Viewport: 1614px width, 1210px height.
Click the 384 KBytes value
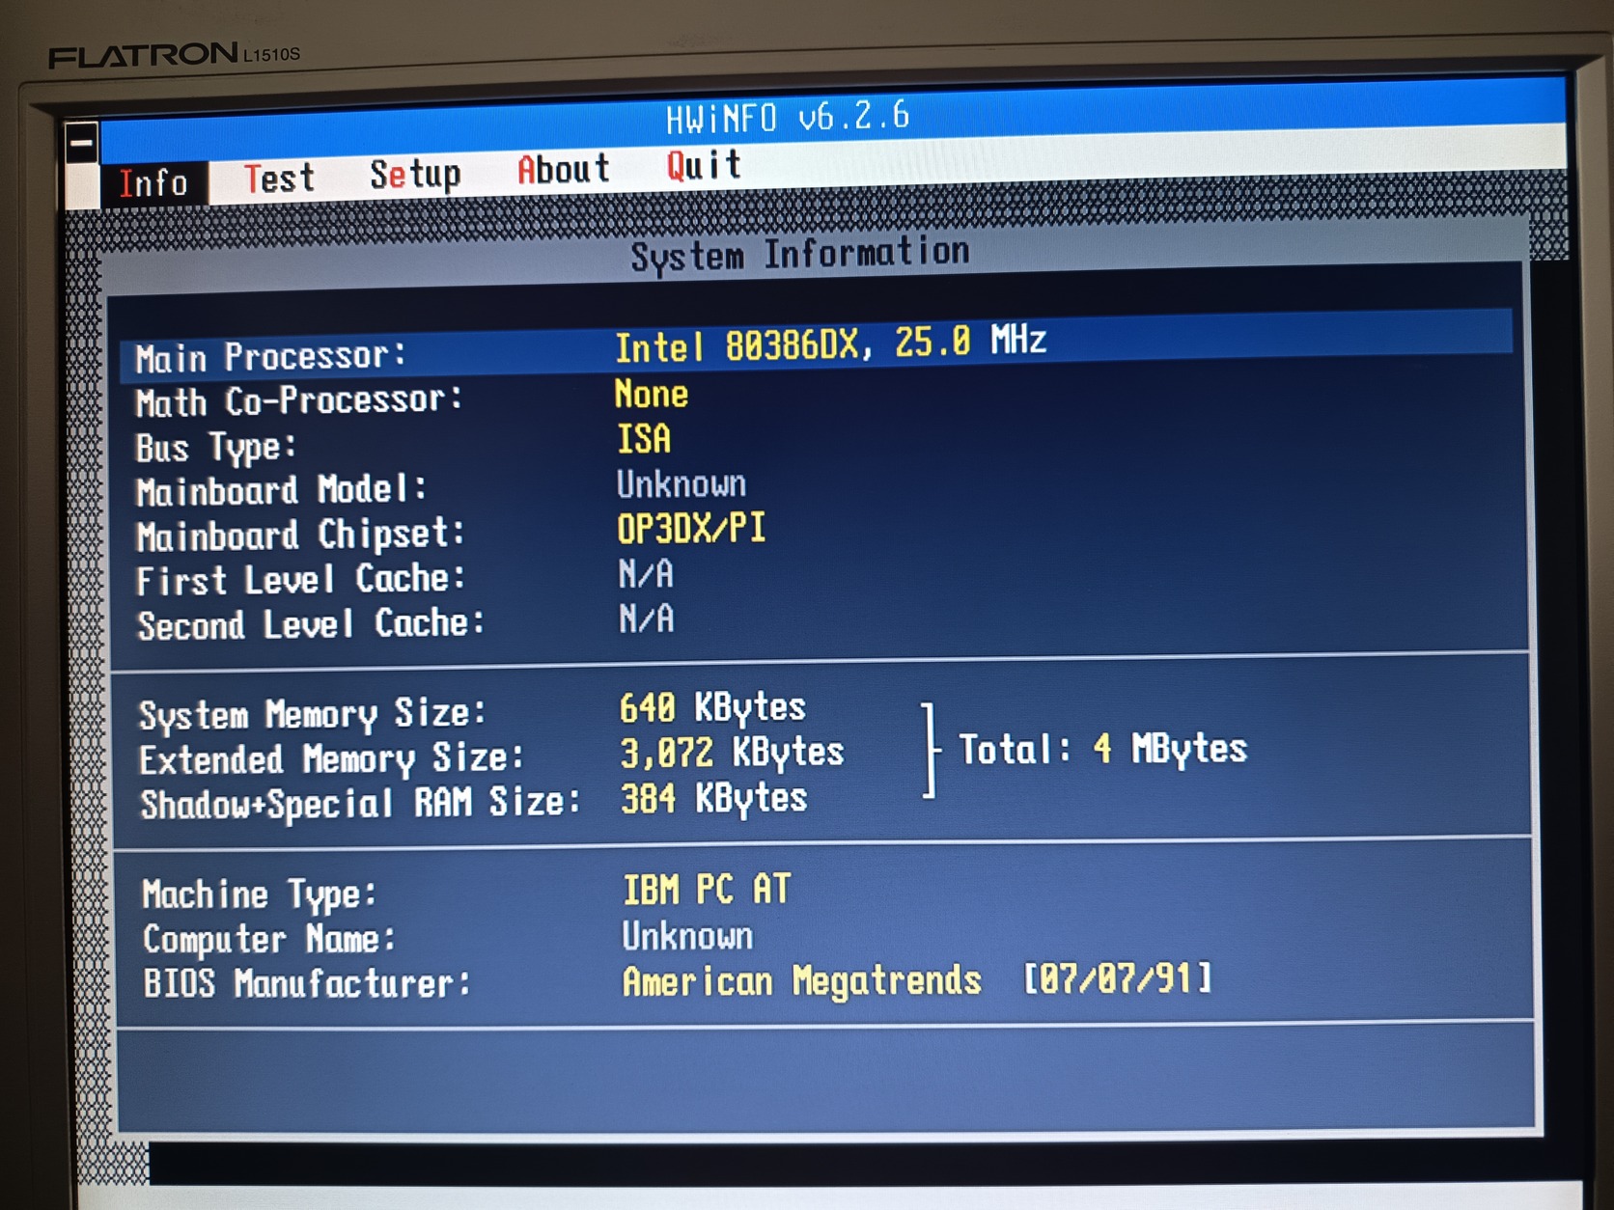click(714, 798)
